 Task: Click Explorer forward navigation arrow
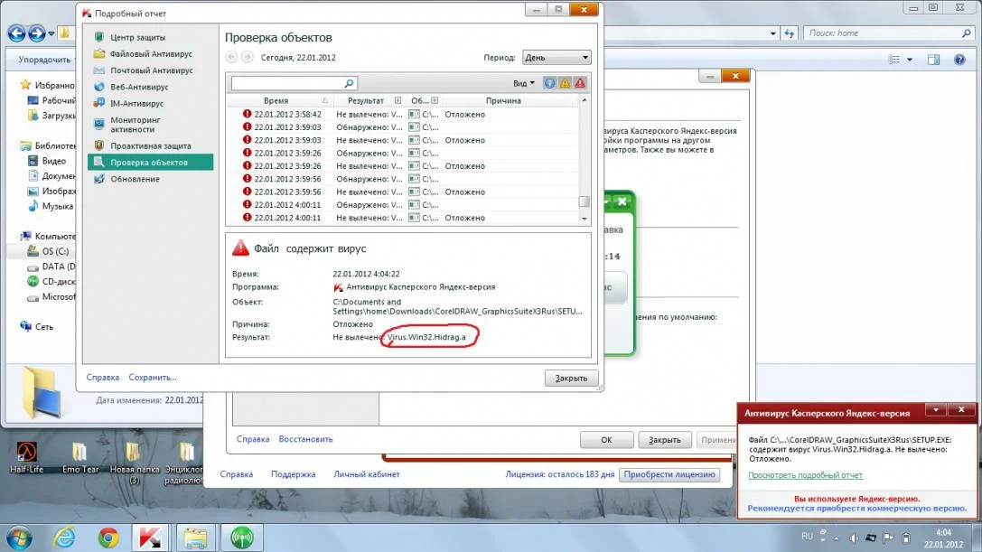[x=38, y=33]
